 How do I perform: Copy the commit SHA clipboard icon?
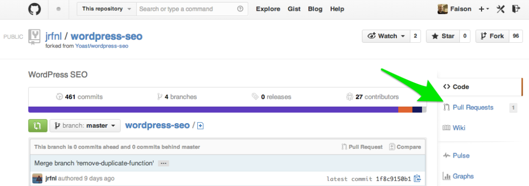click(x=417, y=178)
